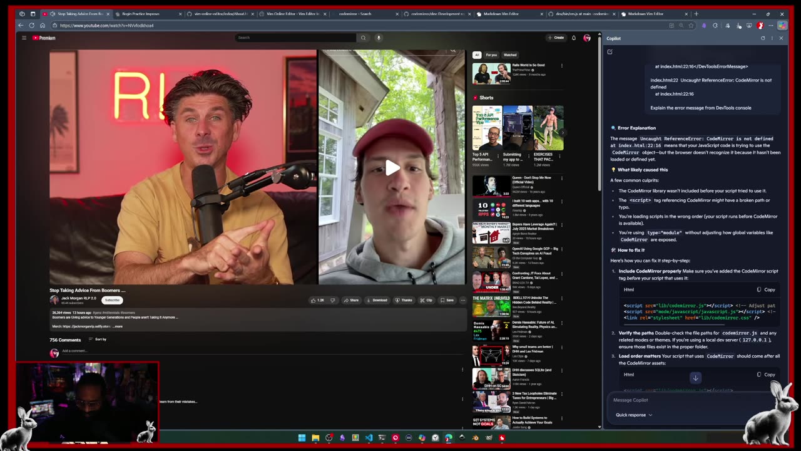This screenshot has height=451, width=801.
Task: Start a new Copilot chat icon
Action: pos(610,52)
